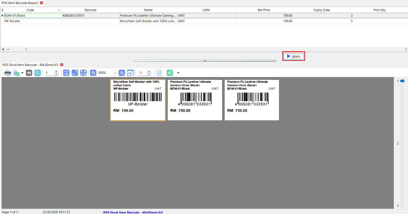Click the Apply button

[x=294, y=56]
